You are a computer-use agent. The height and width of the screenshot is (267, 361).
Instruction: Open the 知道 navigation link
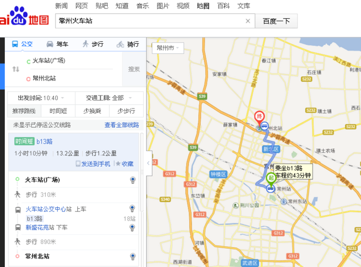coord(122,6)
